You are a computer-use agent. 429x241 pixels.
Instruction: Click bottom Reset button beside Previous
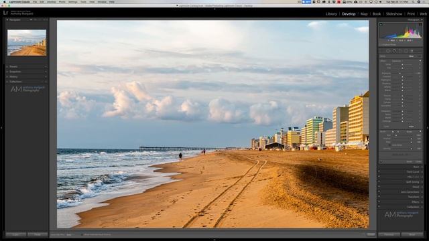tap(412, 234)
